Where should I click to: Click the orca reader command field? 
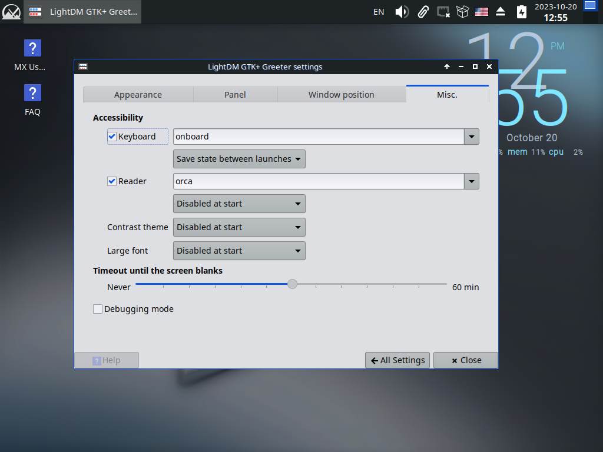pos(319,181)
